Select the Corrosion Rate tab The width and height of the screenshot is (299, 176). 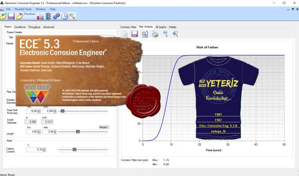click(x=128, y=27)
